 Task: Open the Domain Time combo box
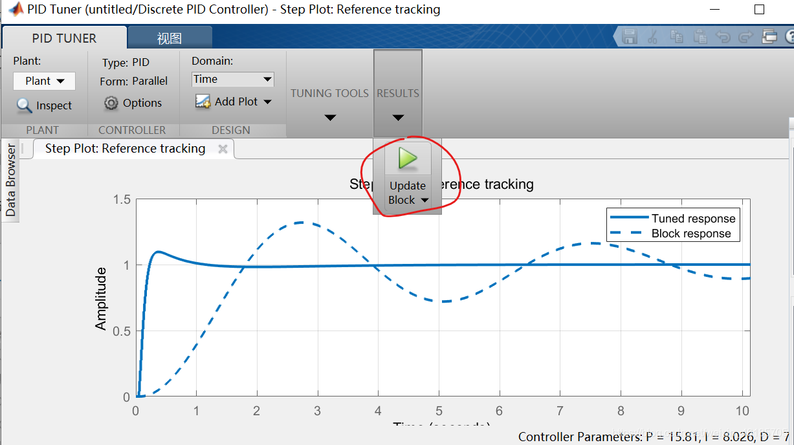click(233, 79)
